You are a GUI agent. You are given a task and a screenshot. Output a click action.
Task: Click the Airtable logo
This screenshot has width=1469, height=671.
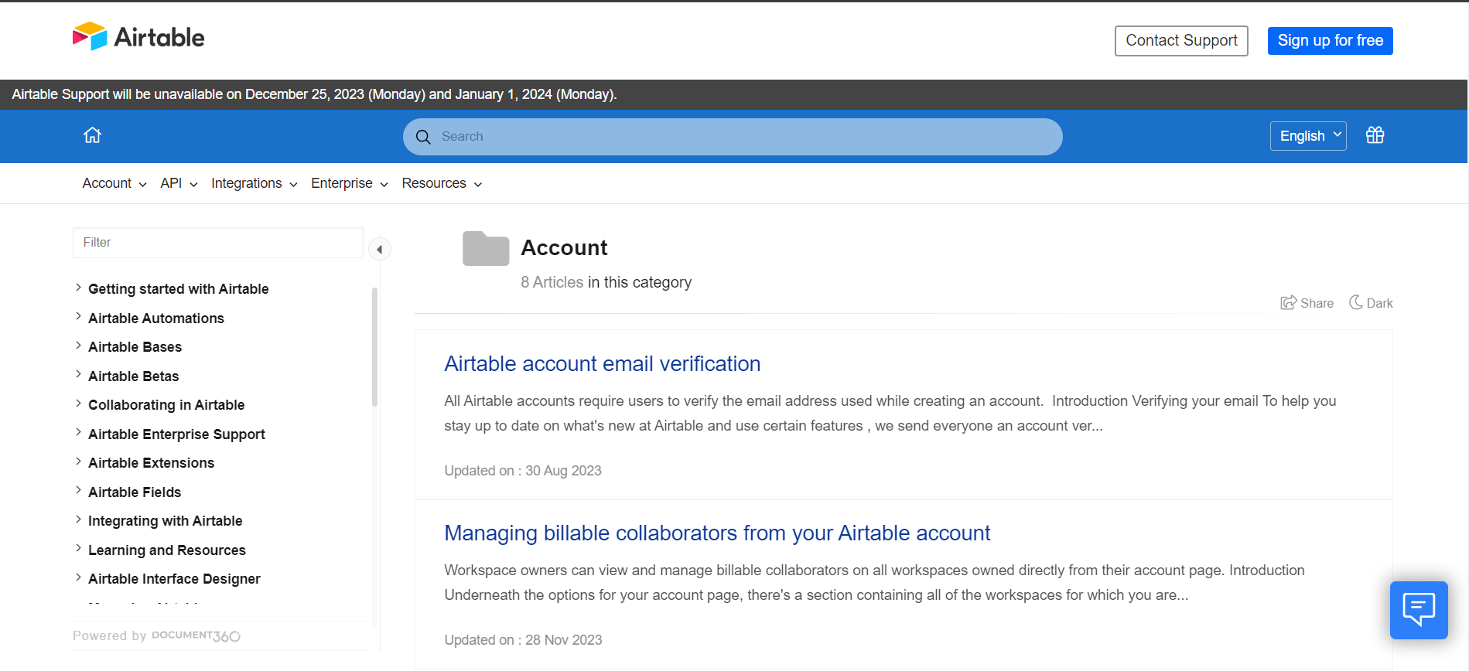[138, 37]
